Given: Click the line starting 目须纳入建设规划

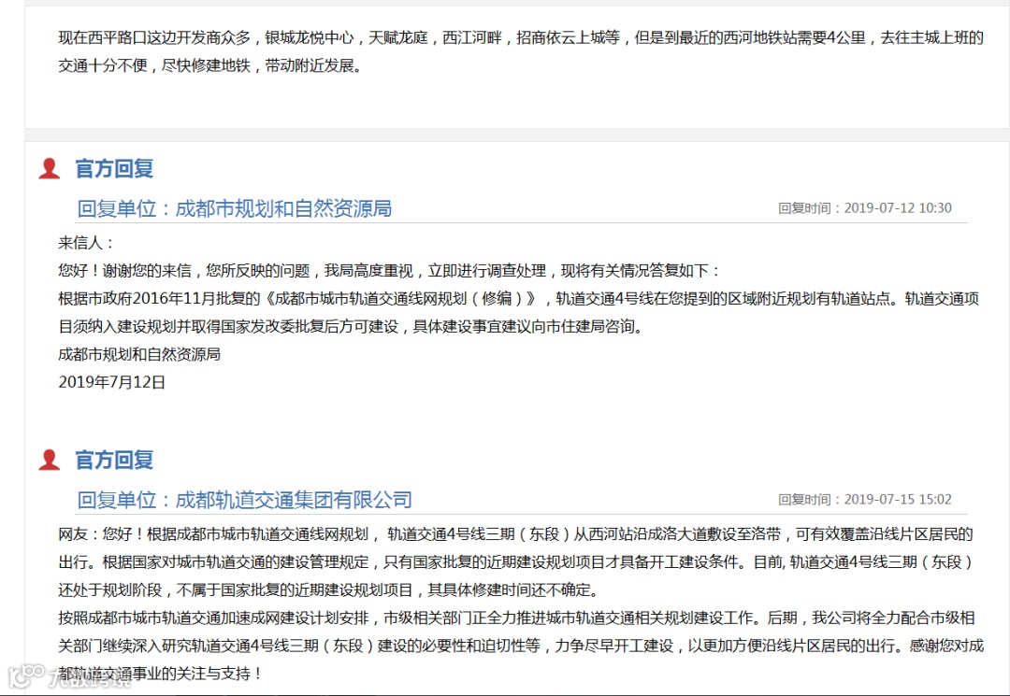Looking at the screenshot, I should pos(351,327).
